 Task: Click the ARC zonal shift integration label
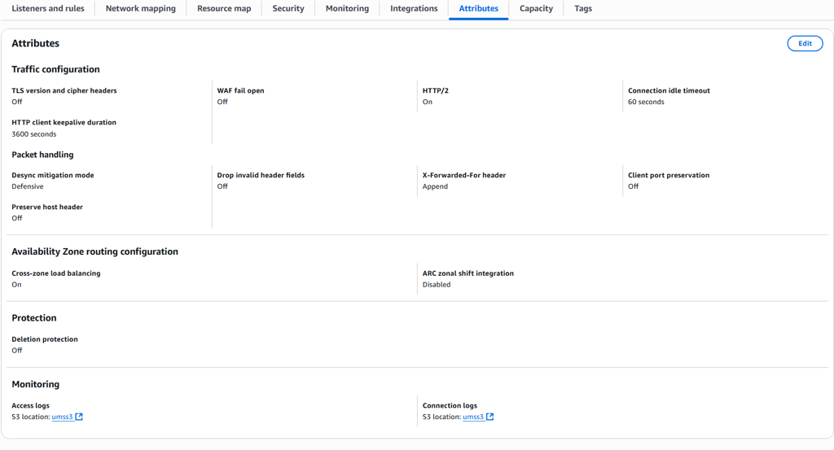click(468, 273)
